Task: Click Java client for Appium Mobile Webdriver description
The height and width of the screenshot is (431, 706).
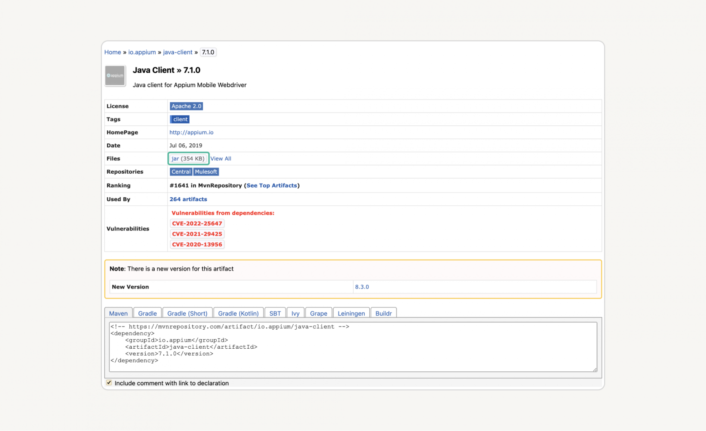Action: (190, 85)
